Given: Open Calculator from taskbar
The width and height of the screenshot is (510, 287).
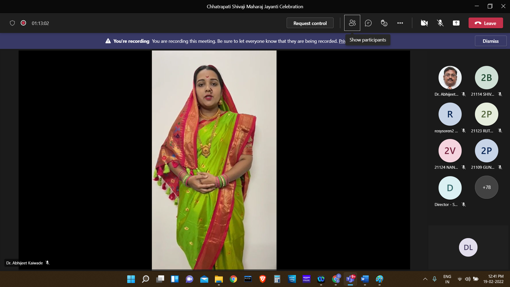Looking at the screenshot, I should [x=277, y=279].
